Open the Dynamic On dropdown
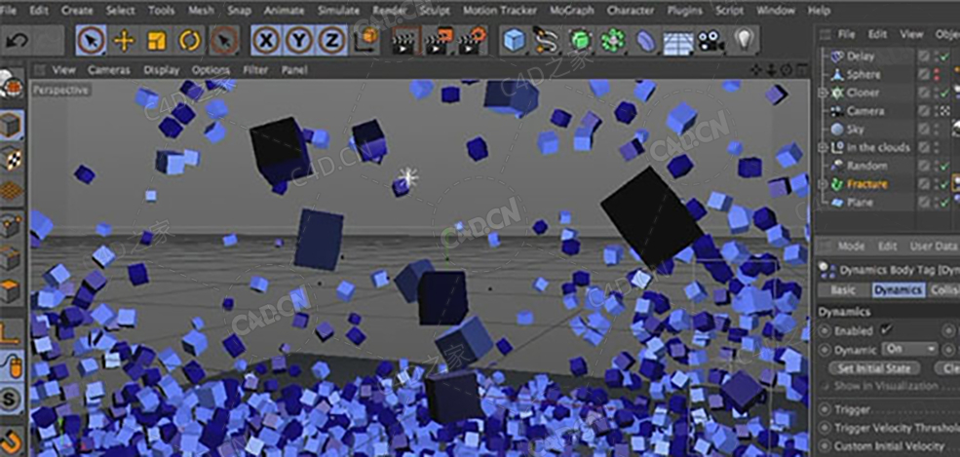This screenshot has height=457, width=960. [909, 349]
